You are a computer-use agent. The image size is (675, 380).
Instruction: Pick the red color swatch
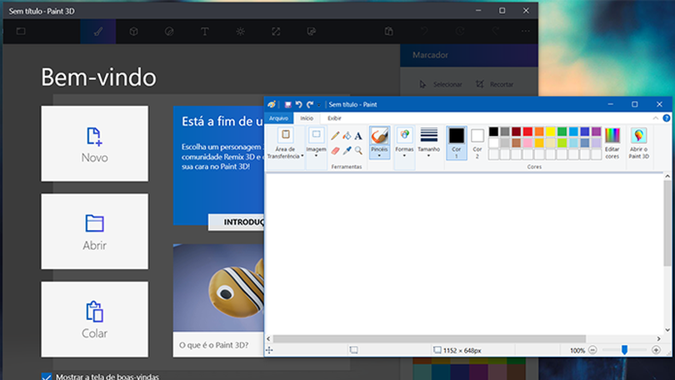tap(528, 132)
